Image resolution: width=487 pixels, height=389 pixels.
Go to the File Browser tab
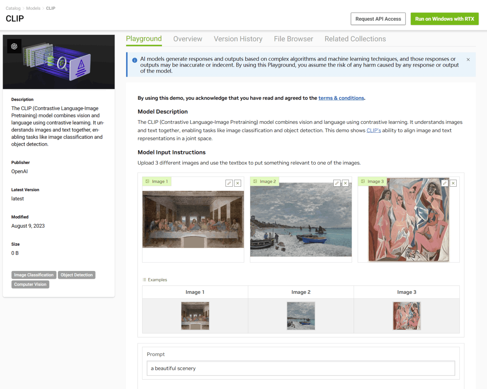293,39
